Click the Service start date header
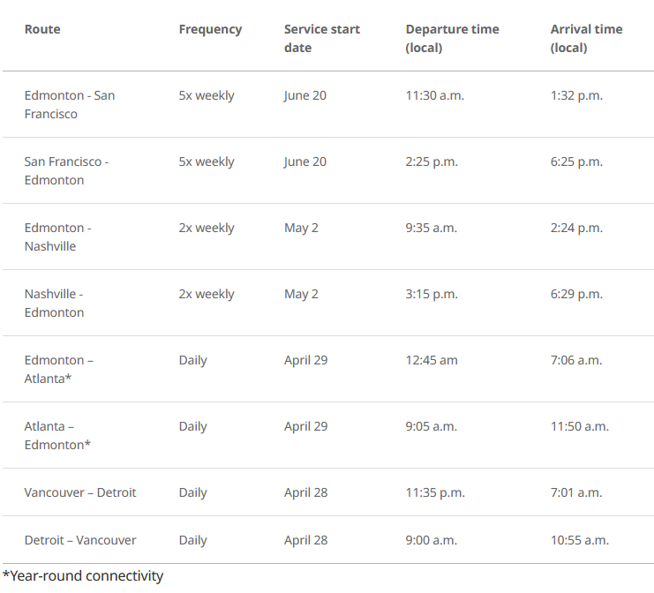The image size is (654, 593). click(322, 38)
